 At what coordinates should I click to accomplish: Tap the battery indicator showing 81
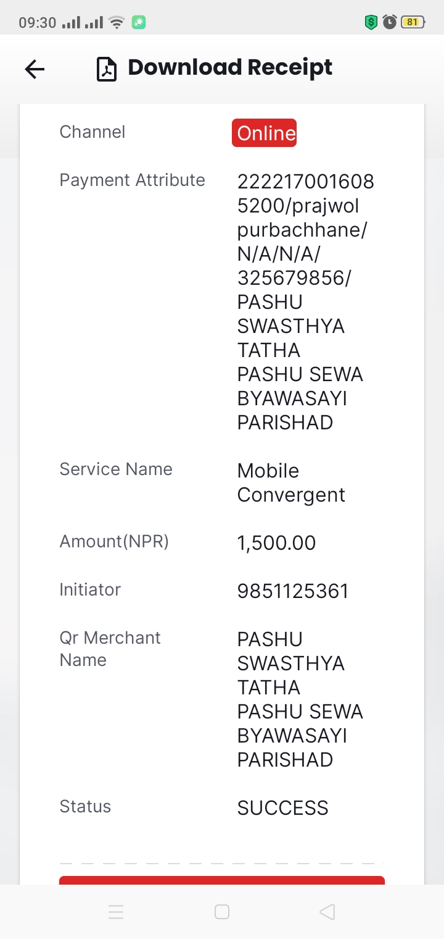(413, 23)
